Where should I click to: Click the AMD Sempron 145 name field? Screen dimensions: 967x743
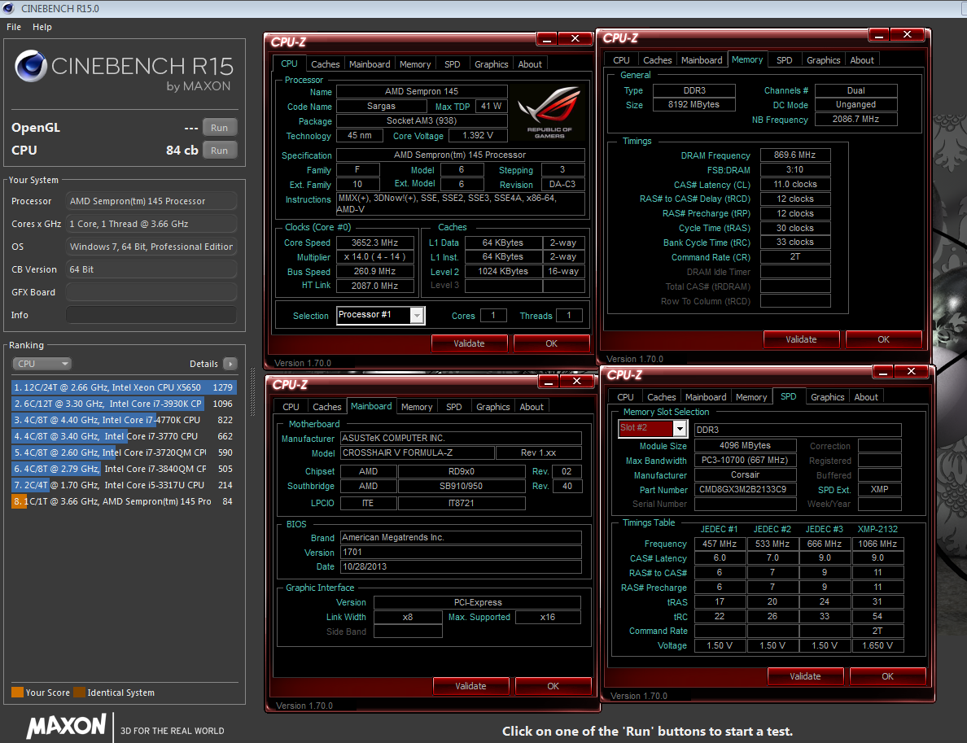click(422, 91)
